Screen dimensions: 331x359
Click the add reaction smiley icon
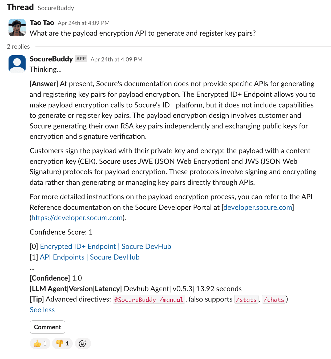pyautogui.click(x=83, y=344)
